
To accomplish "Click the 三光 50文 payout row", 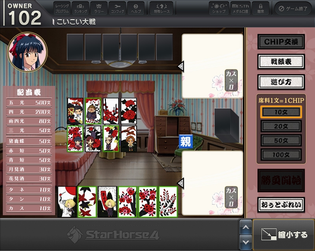I will coord(29,130).
